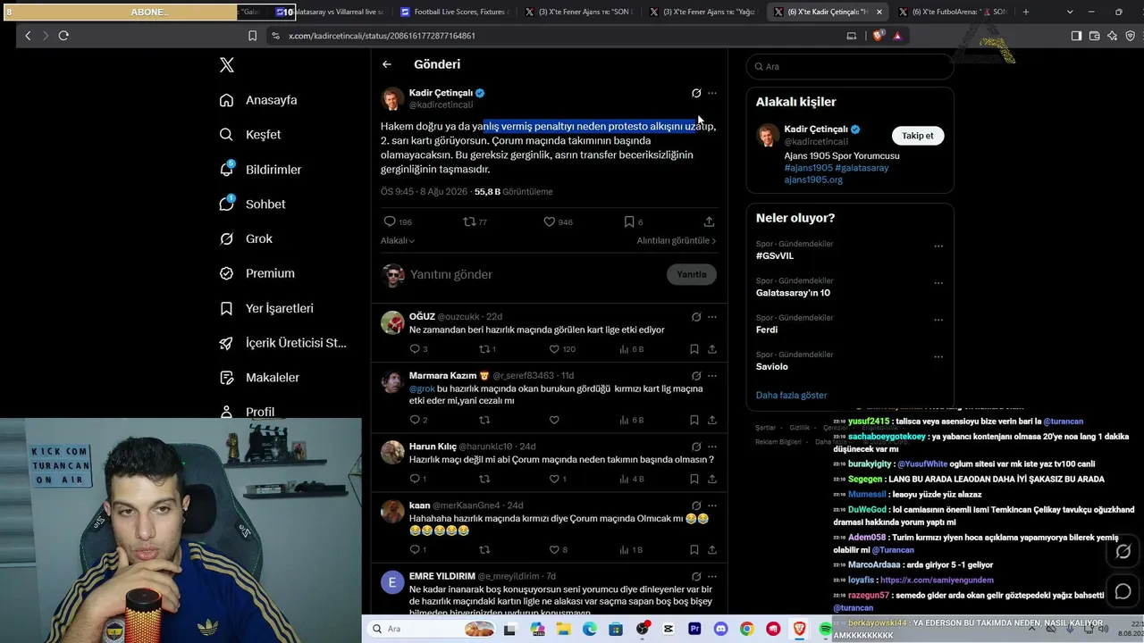Open Discord from the taskbar

[720, 629]
